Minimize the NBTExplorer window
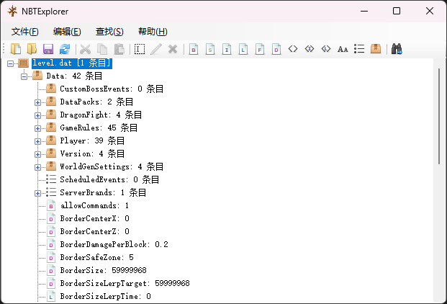 [364, 11]
